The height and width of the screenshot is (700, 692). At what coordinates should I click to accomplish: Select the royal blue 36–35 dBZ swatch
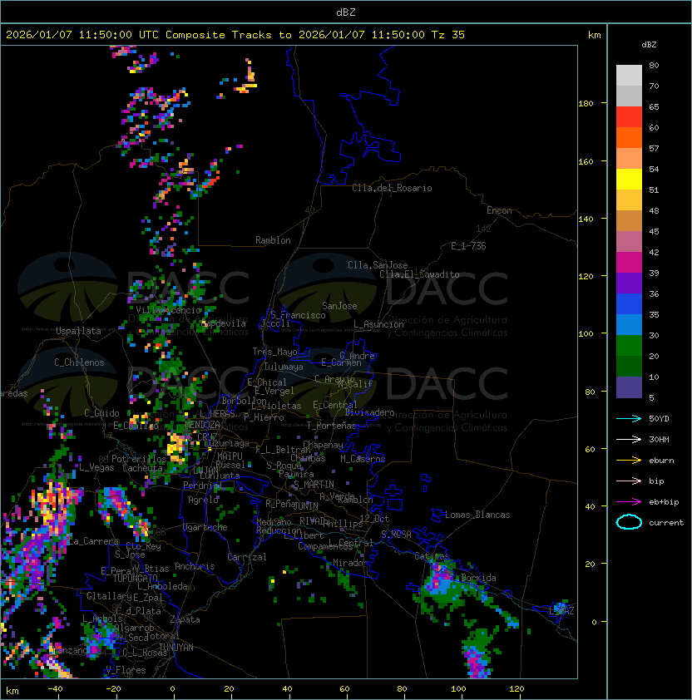click(629, 304)
